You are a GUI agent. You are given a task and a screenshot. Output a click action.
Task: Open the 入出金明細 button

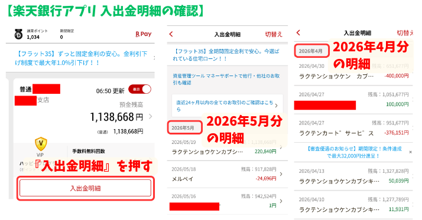85,188
